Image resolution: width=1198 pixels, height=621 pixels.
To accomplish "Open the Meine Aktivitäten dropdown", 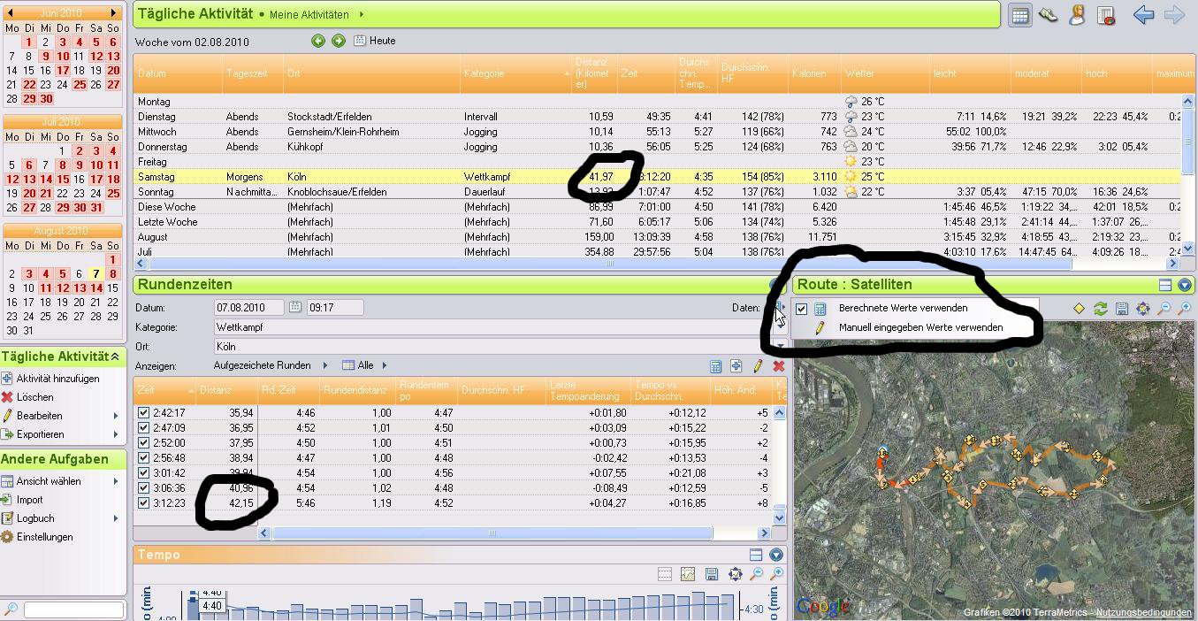I will click(x=361, y=15).
